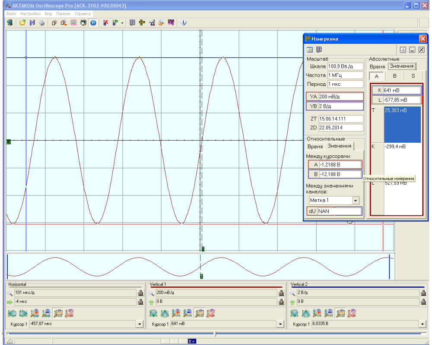Click the dU button
This screenshot has height=345, width=432.
point(313,211)
